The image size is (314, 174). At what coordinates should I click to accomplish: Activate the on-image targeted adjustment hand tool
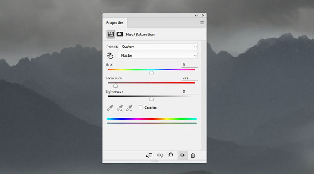point(110,56)
